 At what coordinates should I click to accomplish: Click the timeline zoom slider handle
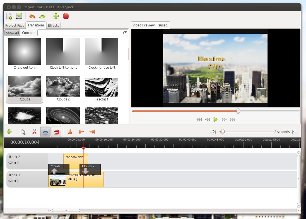pos(223,132)
